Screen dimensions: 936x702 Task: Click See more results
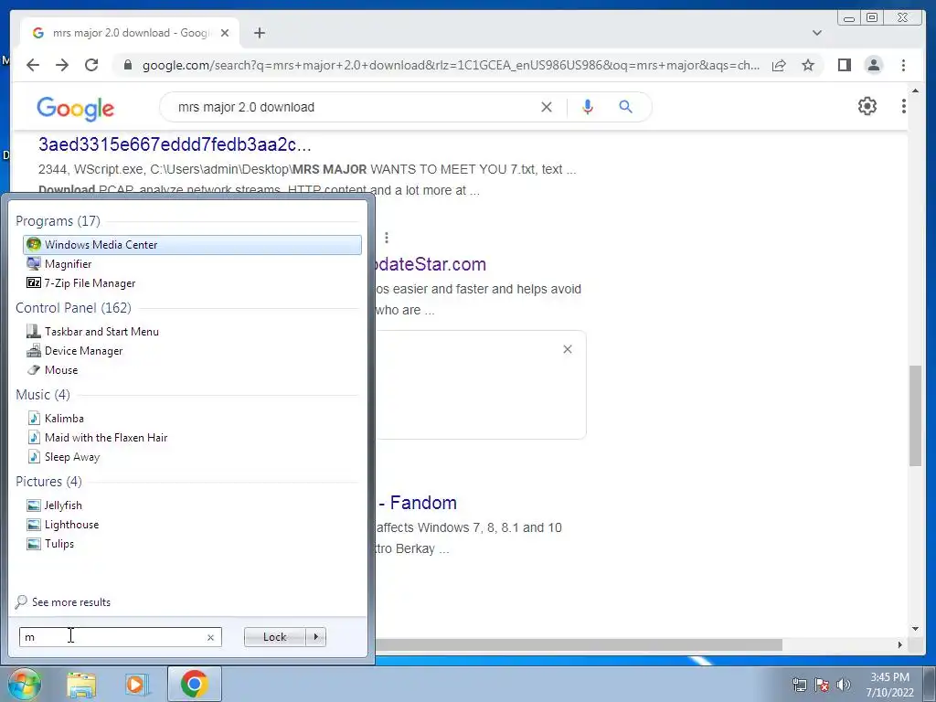coord(71,602)
